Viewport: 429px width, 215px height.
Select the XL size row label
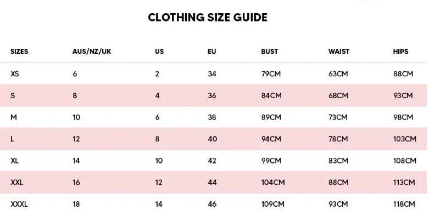click(14, 161)
